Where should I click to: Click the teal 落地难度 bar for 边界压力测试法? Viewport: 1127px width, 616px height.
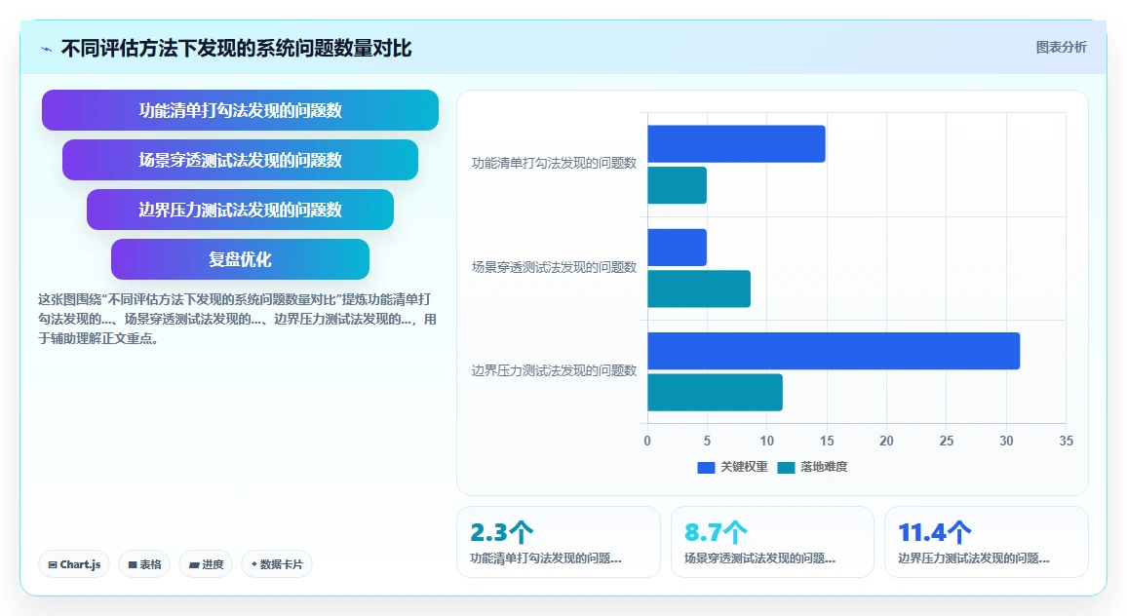(716, 393)
